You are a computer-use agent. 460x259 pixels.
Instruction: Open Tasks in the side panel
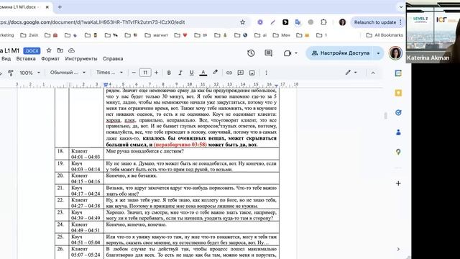tap(398, 113)
